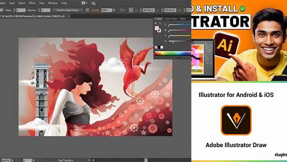The width and height of the screenshot is (287, 162).
Task: Click the Adobe Illustrator Draw app icon
Action: point(236,120)
